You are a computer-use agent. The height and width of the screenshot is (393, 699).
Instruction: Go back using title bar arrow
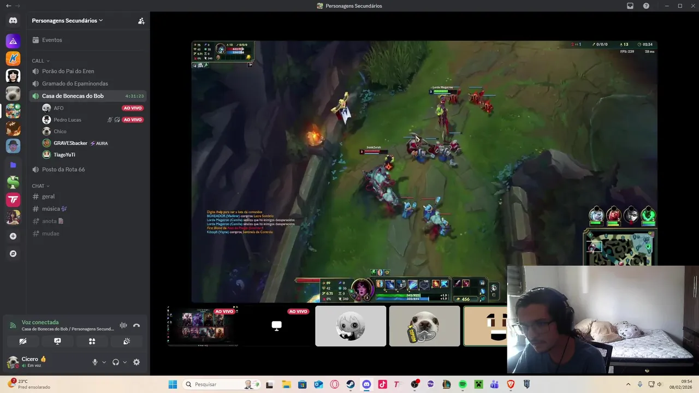(x=8, y=6)
